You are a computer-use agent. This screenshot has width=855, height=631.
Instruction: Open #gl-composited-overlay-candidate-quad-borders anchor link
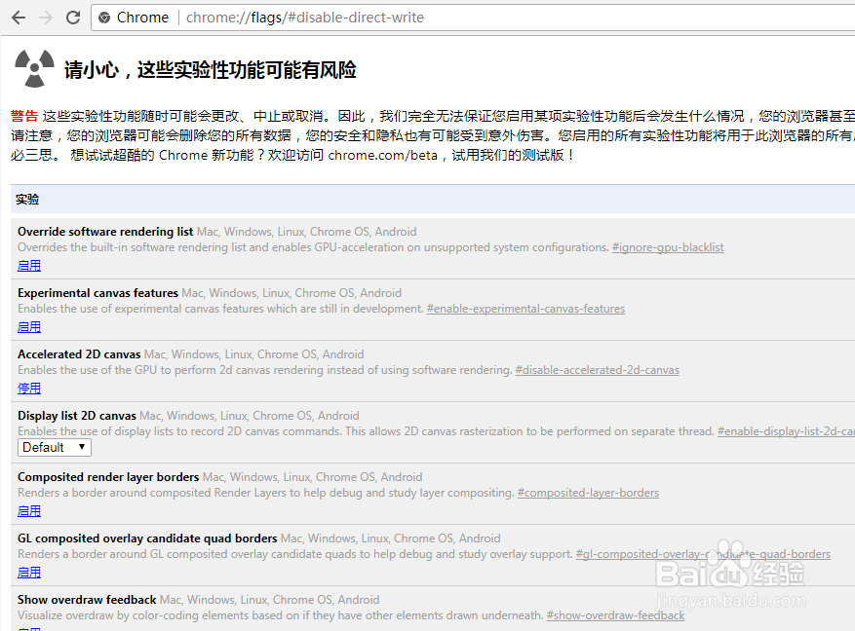(703, 554)
